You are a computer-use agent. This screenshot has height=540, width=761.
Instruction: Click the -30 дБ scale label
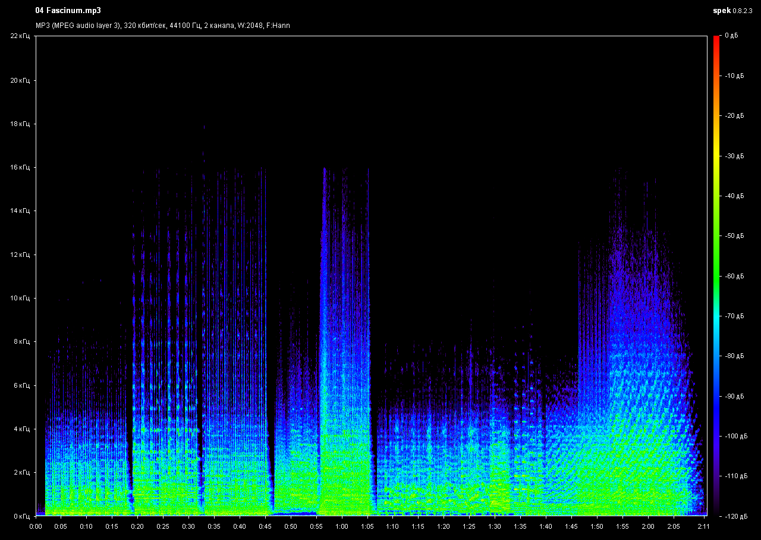(734, 156)
